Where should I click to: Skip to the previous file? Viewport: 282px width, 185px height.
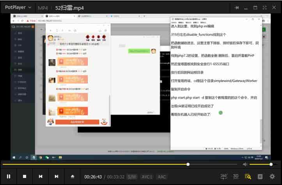41,176
